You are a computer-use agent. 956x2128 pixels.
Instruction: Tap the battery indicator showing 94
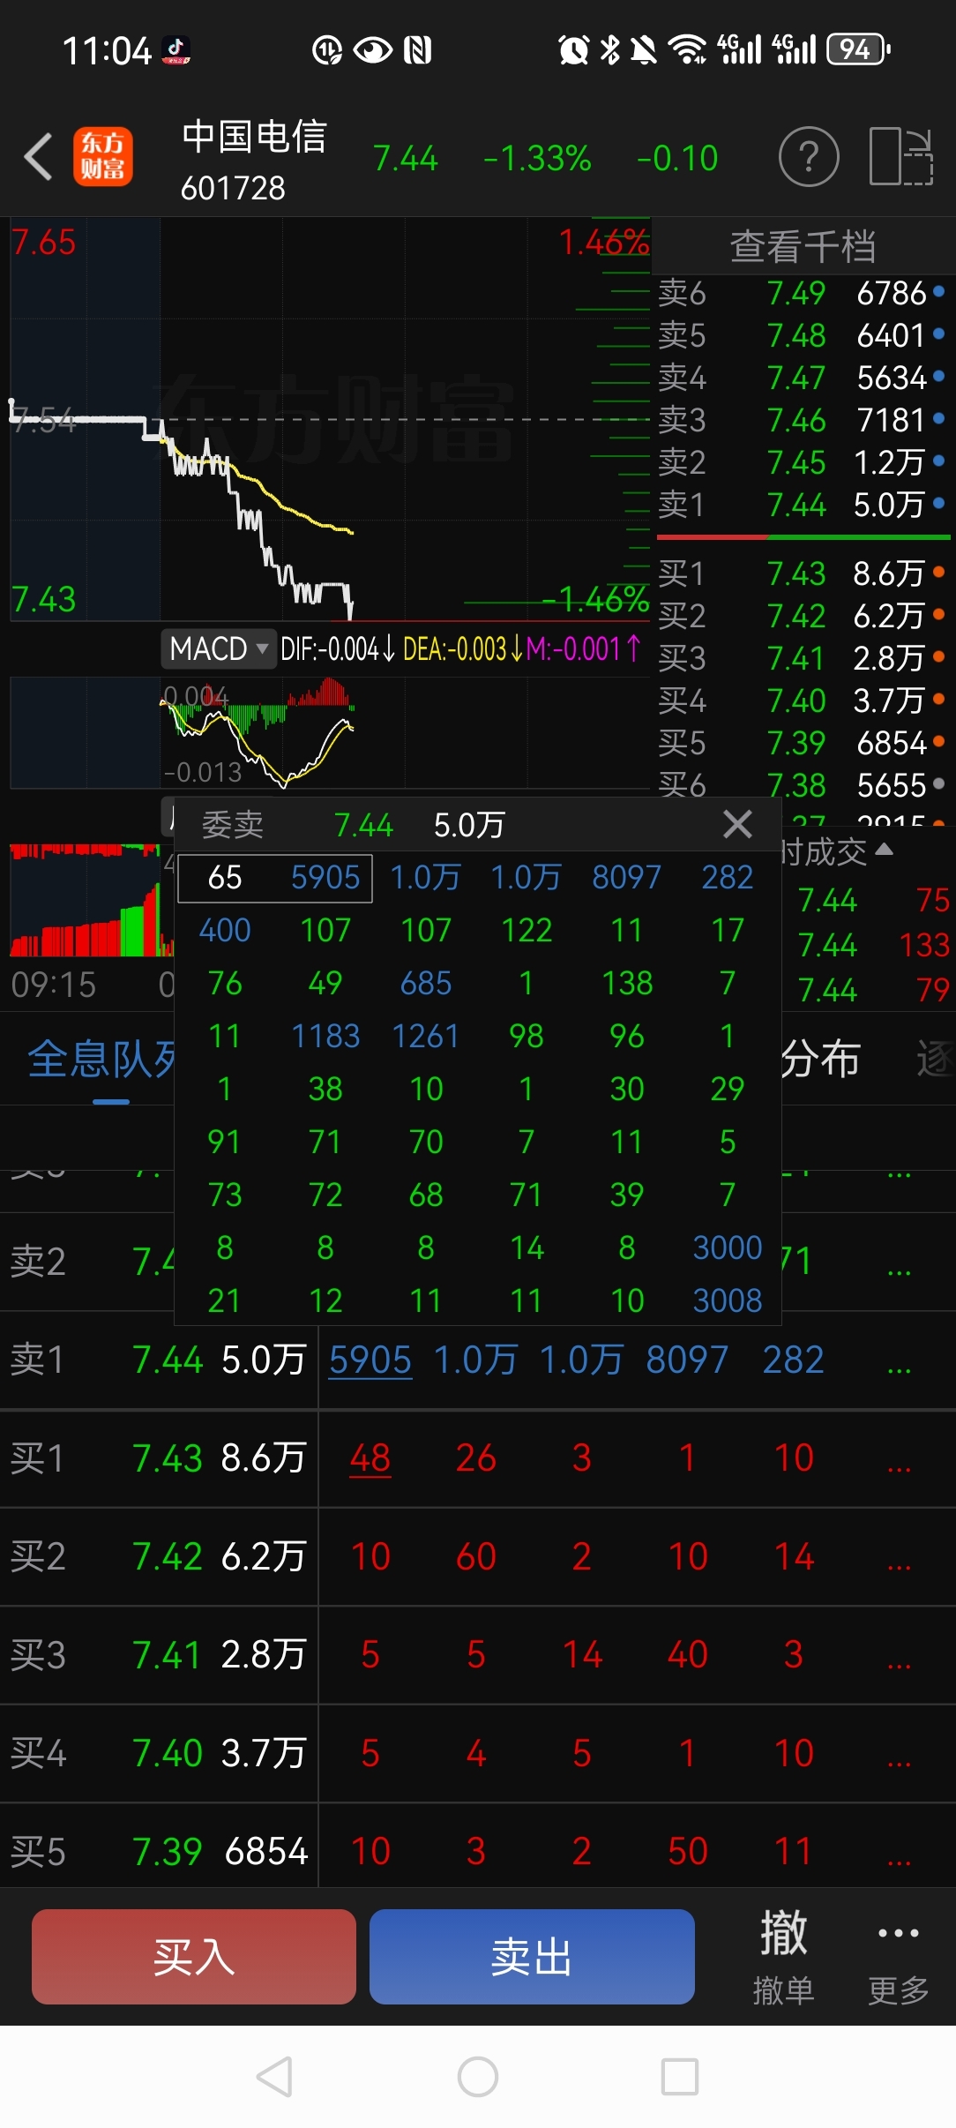pyautogui.click(x=858, y=49)
